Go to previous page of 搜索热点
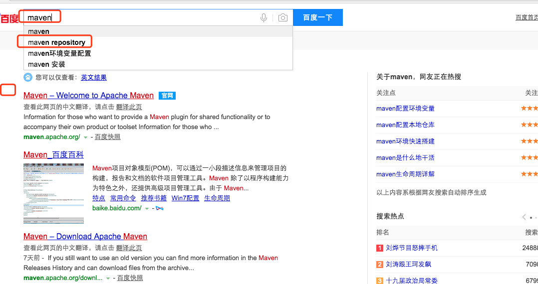The height and width of the screenshot is (284, 538). 524,217
